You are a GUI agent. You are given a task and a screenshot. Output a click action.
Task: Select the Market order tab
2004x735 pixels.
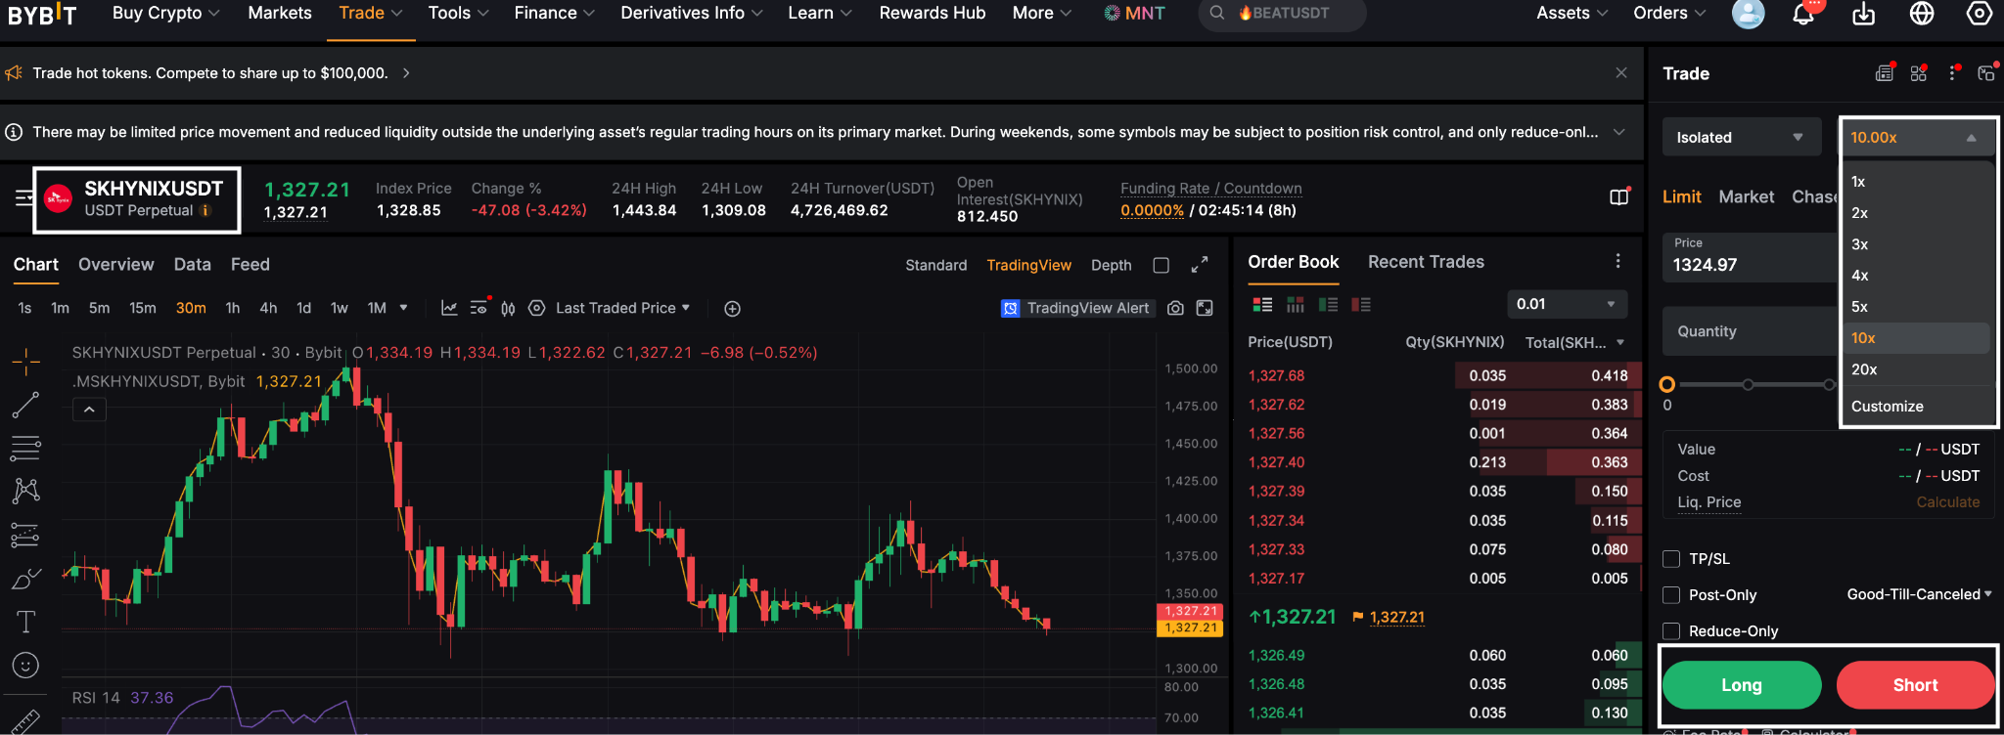(x=1747, y=197)
